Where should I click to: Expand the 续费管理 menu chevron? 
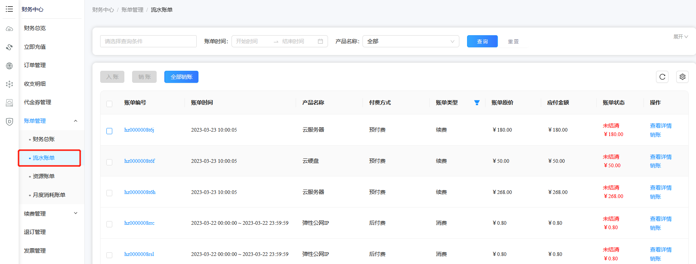(76, 213)
